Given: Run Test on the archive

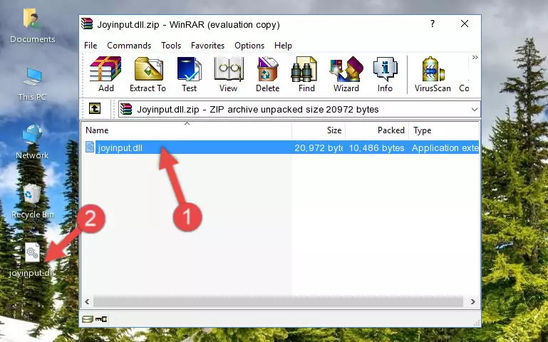Looking at the screenshot, I should 189,74.
